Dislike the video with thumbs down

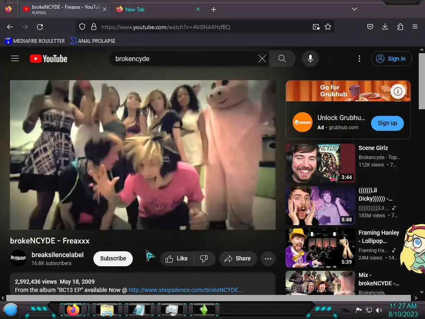point(204,258)
